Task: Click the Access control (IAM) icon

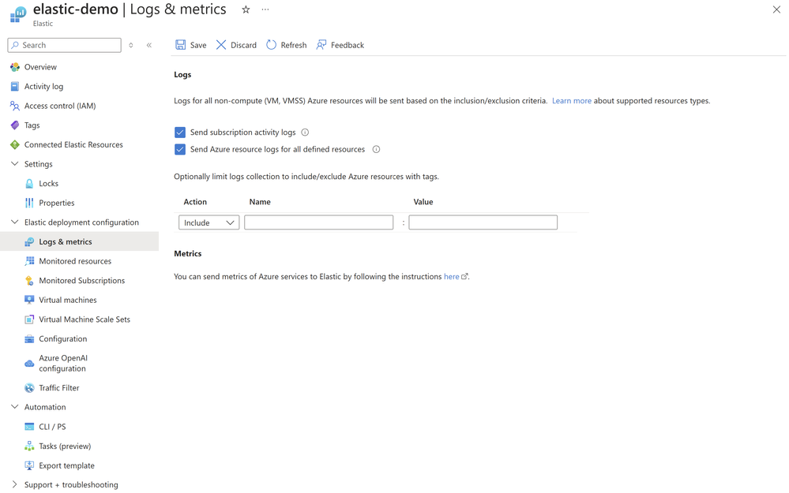Action: [15, 106]
